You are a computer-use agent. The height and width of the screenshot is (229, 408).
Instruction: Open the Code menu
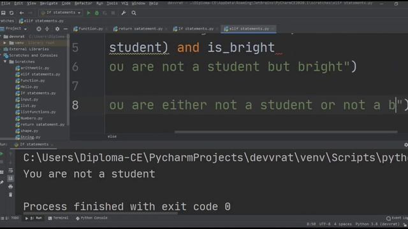(66, 3)
